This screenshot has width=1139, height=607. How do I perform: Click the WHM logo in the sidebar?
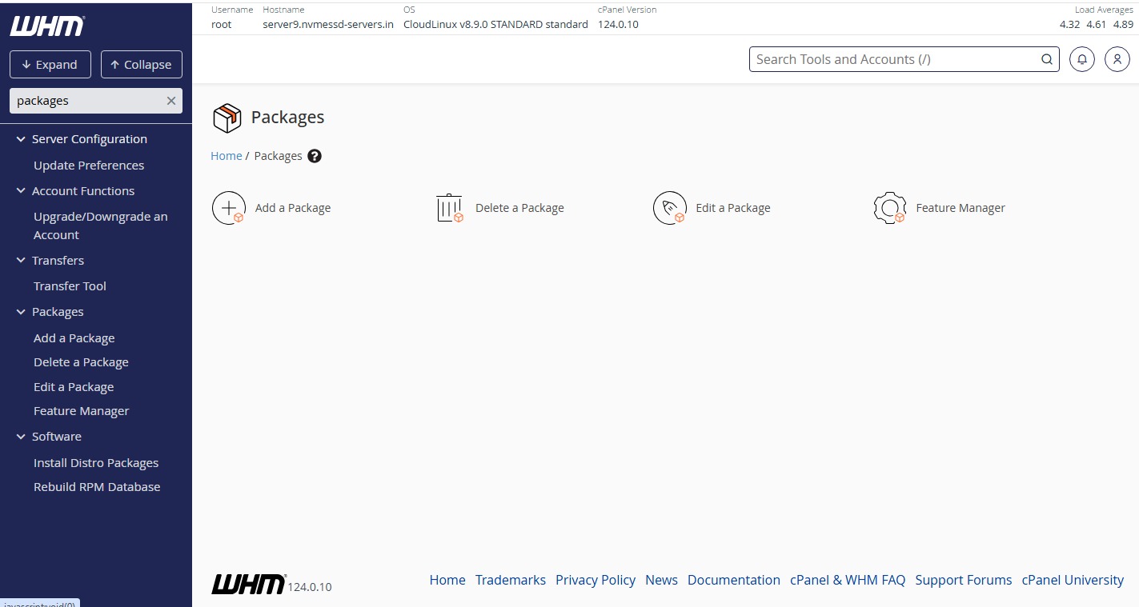pos(47,26)
